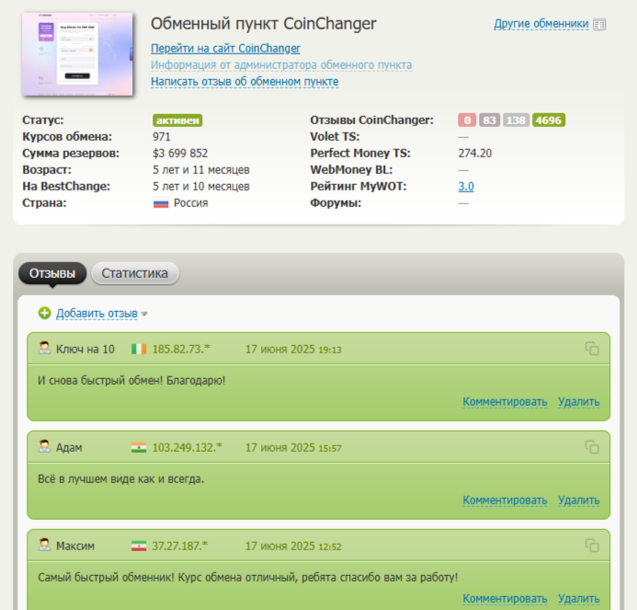Switch to the Отзывы tab
The width and height of the screenshot is (637, 610).
[52, 273]
